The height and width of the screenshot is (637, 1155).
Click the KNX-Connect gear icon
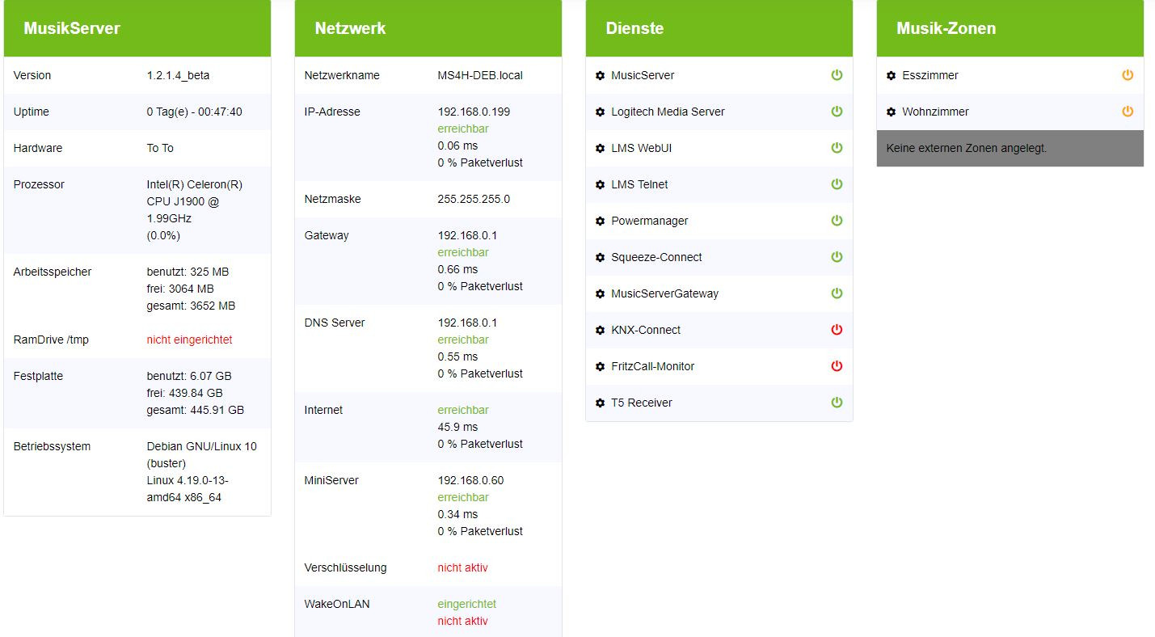click(x=600, y=331)
